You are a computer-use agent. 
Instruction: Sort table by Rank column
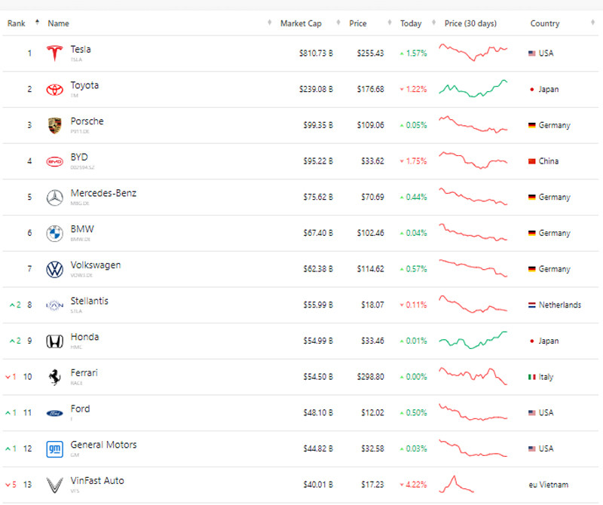(x=17, y=23)
